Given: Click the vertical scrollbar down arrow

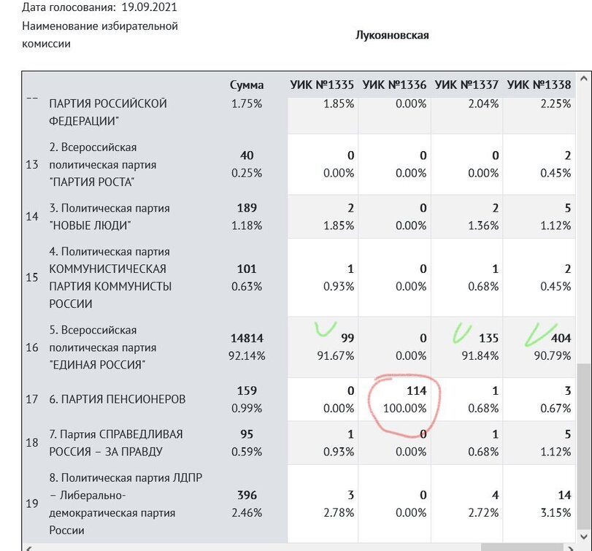Looking at the screenshot, I should coord(584,535).
